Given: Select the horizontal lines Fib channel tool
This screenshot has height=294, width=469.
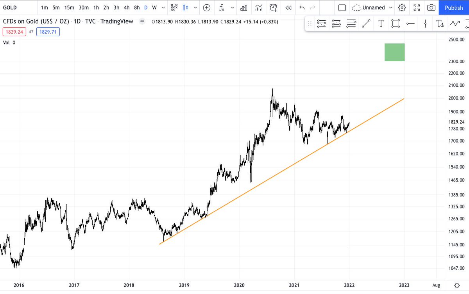Looking at the screenshot, I should [x=351, y=24].
